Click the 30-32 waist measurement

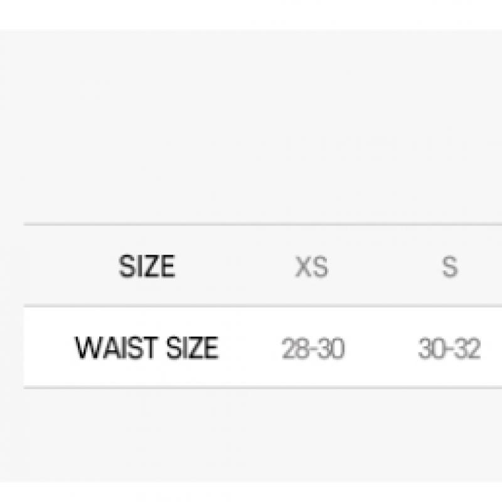coord(449,349)
